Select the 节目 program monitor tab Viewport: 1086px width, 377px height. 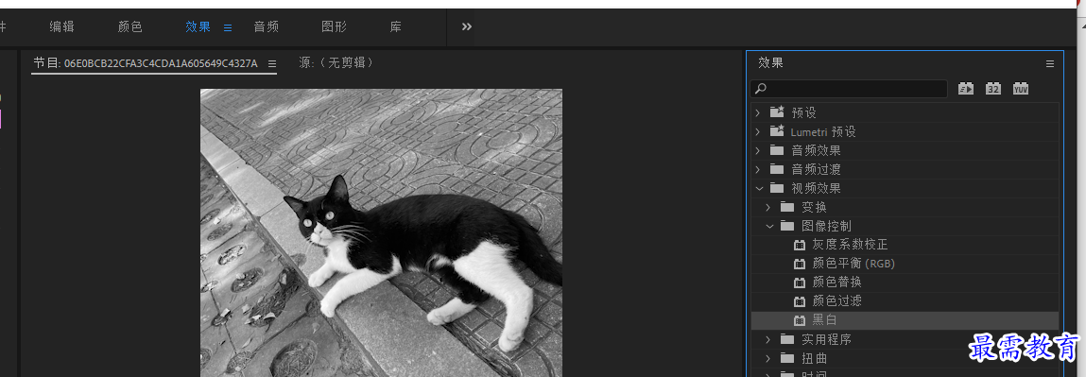point(146,63)
